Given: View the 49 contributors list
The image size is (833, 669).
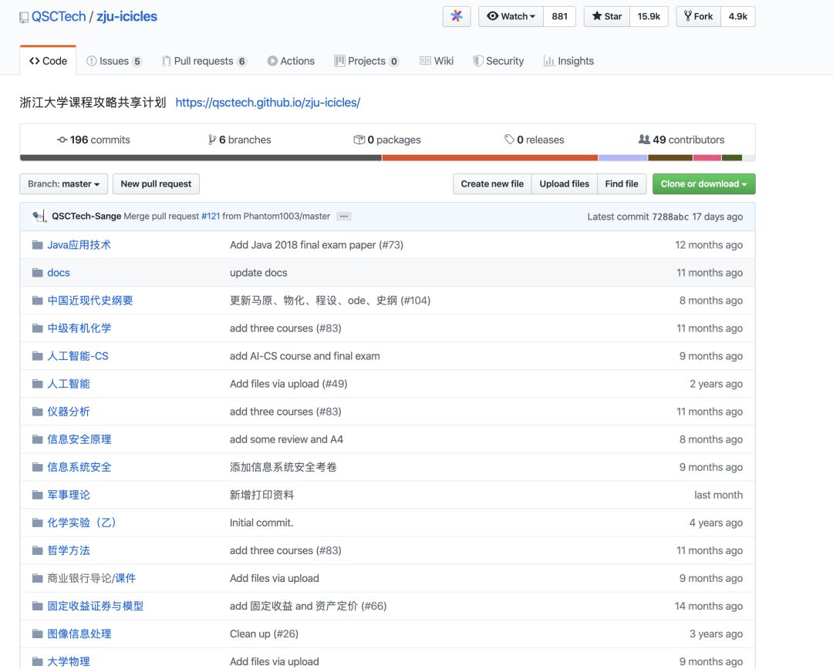Looking at the screenshot, I should pyautogui.click(x=681, y=140).
